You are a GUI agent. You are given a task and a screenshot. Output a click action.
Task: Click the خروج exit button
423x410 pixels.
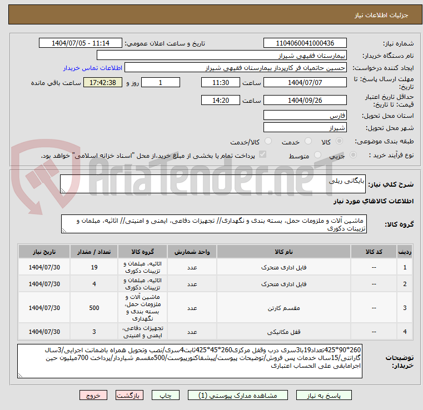[93, 395]
